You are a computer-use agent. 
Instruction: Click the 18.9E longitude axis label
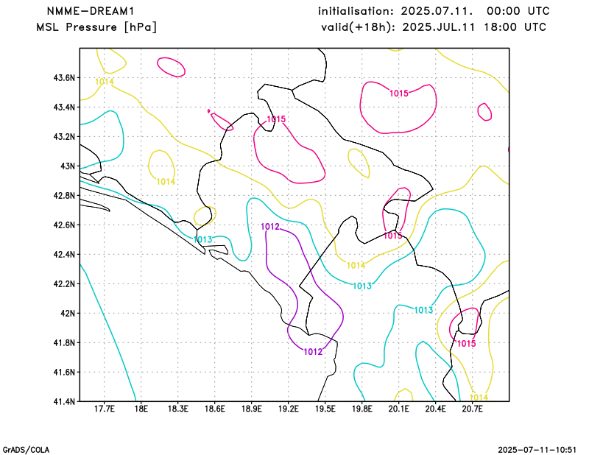pyautogui.click(x=252, y=409)
